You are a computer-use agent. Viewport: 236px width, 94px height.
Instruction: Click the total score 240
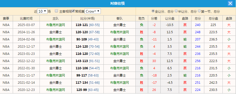198,25
